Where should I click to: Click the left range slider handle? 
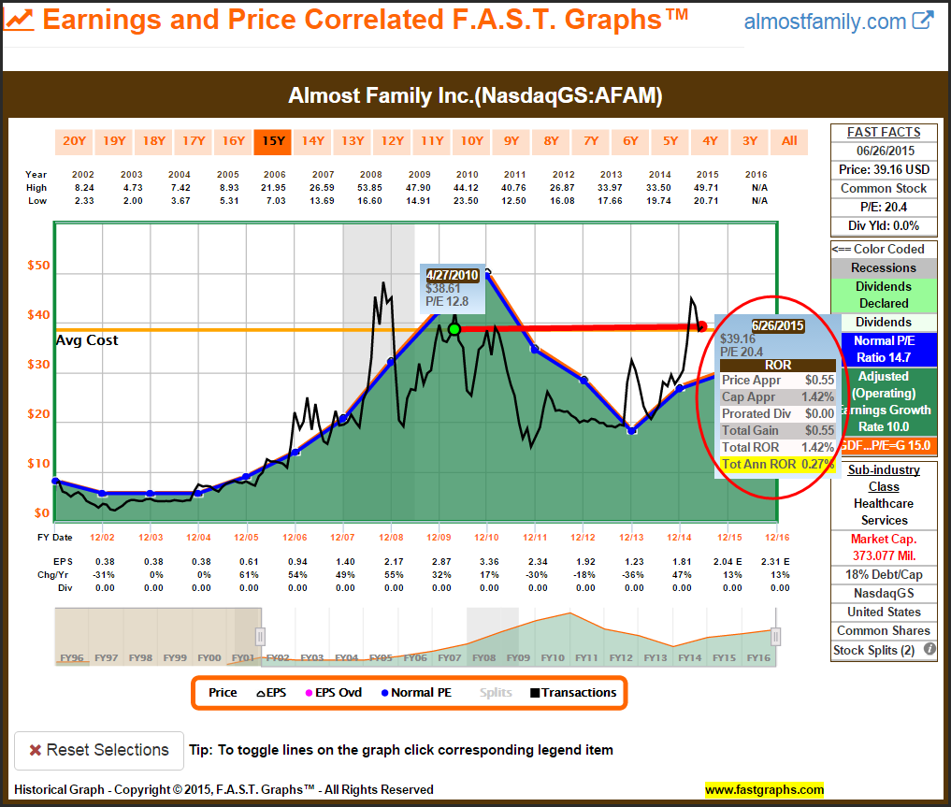261,636
